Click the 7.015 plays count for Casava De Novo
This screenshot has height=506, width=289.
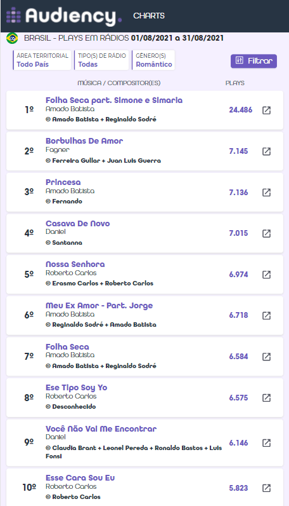[x=238, y=233]
